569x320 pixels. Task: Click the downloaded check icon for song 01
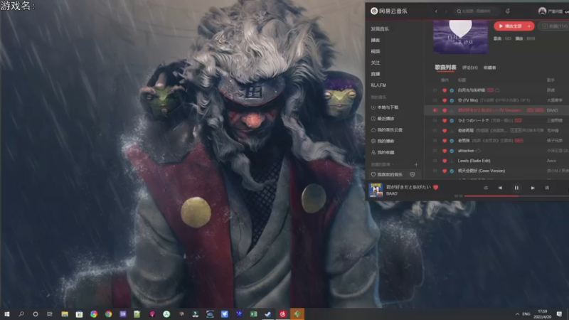coord(452,90)
